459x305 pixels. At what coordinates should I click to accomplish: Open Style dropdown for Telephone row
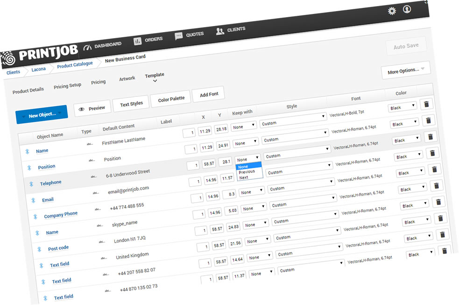(x=297, y=152)
